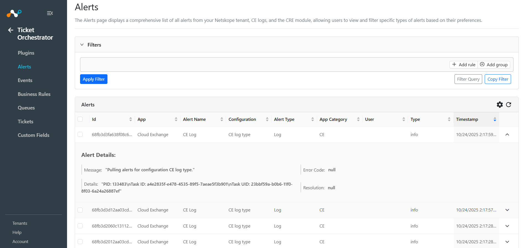Click the Resolution null value
The image size is (521, 248).
click(x=332, y=188)
